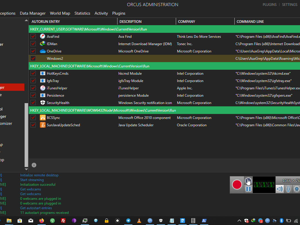Uncheck the BCSSync autorun entry
Screen dimensions: 300x225
(33, 117)
